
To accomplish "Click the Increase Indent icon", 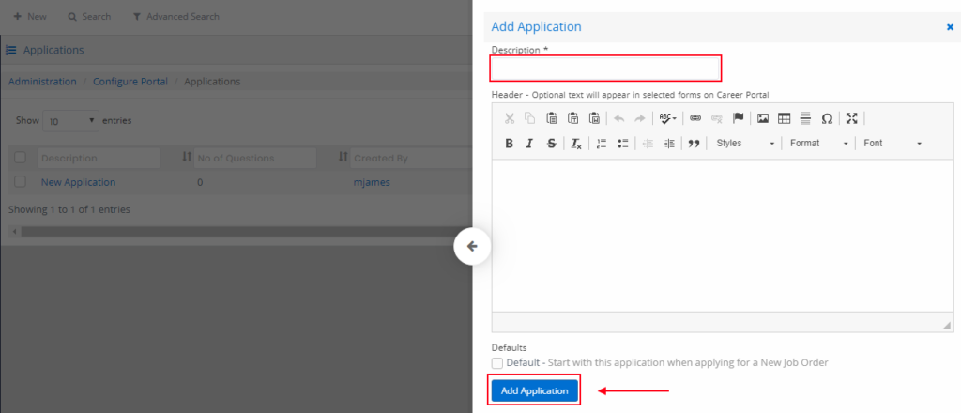I will pos(668,144).
